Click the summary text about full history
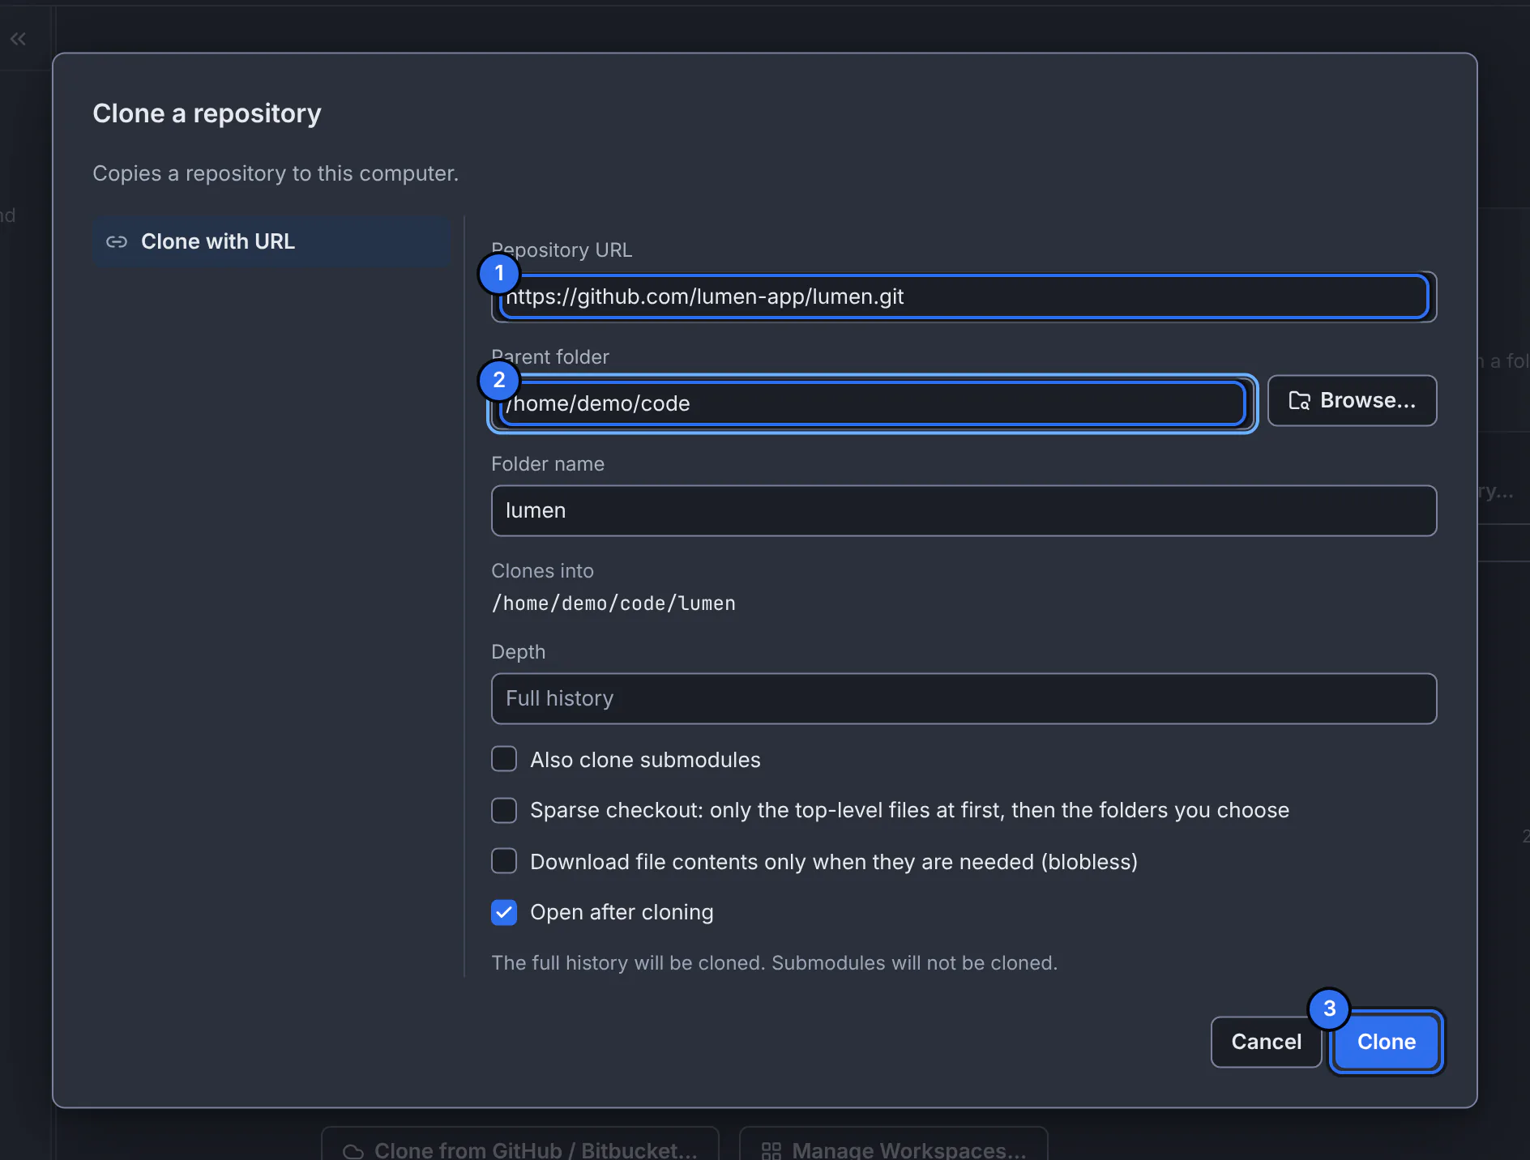1530x1160 pixels. click(774, 962)
